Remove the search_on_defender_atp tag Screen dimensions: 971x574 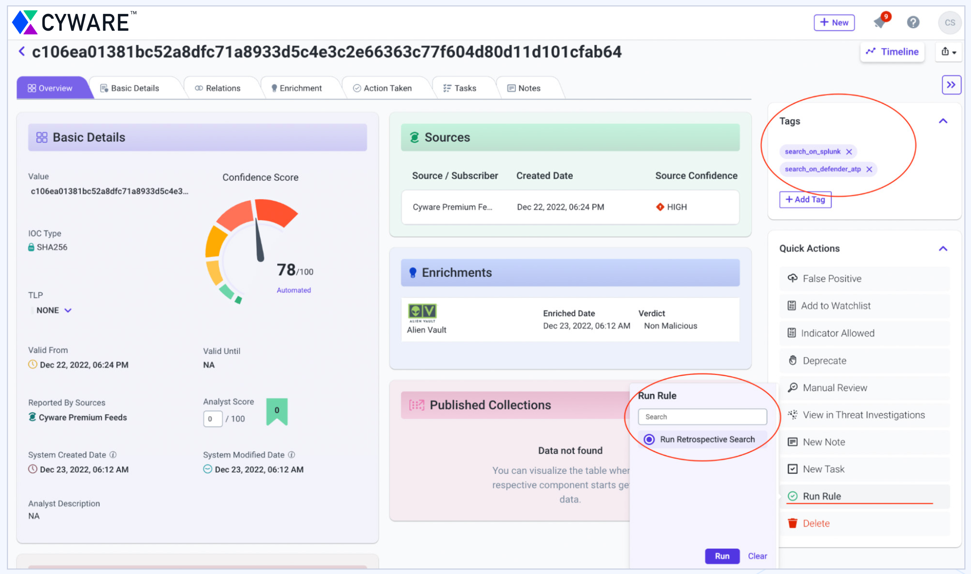click(869, 169)
